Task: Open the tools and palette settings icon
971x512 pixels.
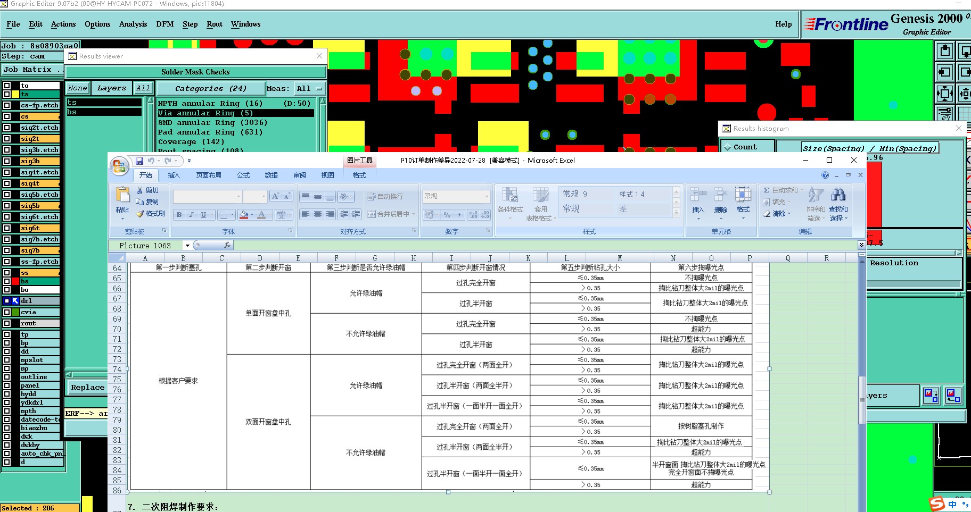Action: click(x=945, y=113)
